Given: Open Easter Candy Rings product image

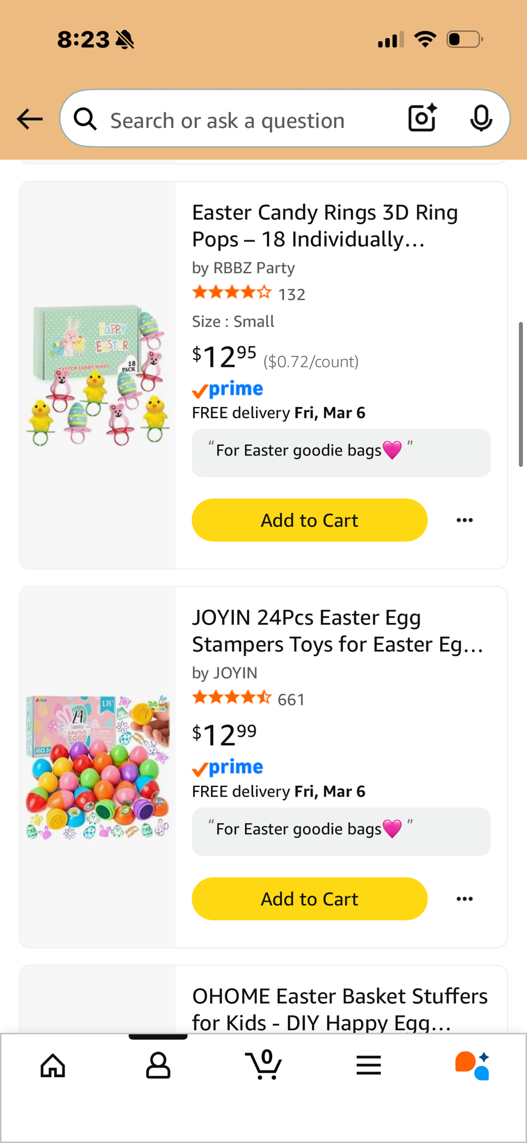Looking at the screenshot, I should pos(98,375).
